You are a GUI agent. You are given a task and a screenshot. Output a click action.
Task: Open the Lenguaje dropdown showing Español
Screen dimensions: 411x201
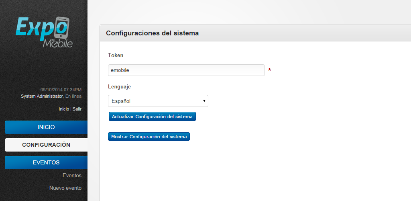(x=158, y=101)
